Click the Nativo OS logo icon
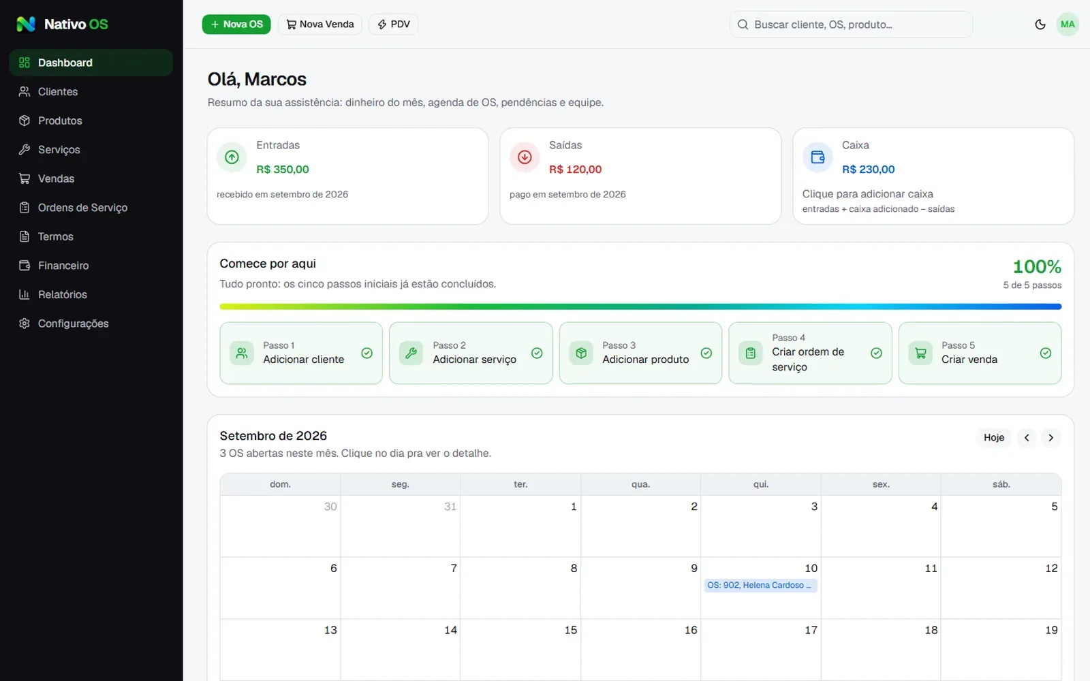Viewport: 1090px width, 681px height. point(26,25)
